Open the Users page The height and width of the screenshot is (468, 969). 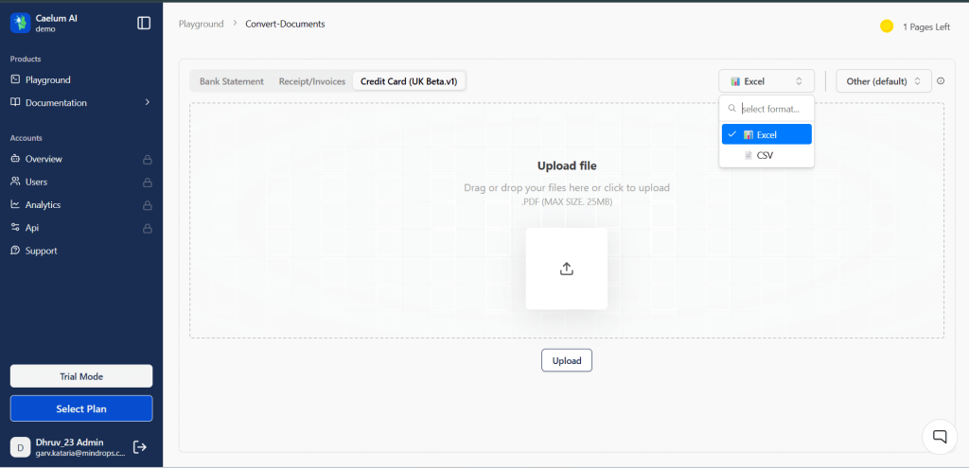(x=81, y=182)
